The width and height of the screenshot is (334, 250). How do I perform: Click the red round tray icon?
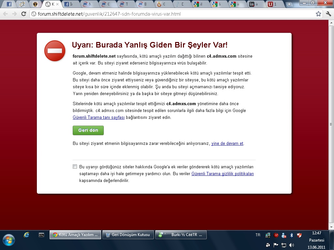(276, 235)
